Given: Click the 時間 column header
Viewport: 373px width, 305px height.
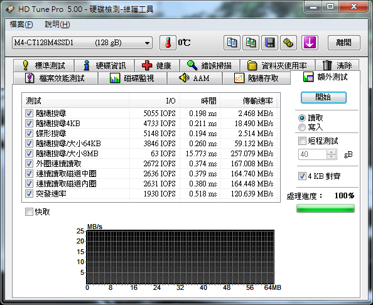Looking at the screenshot, I should tap(200, 101).
